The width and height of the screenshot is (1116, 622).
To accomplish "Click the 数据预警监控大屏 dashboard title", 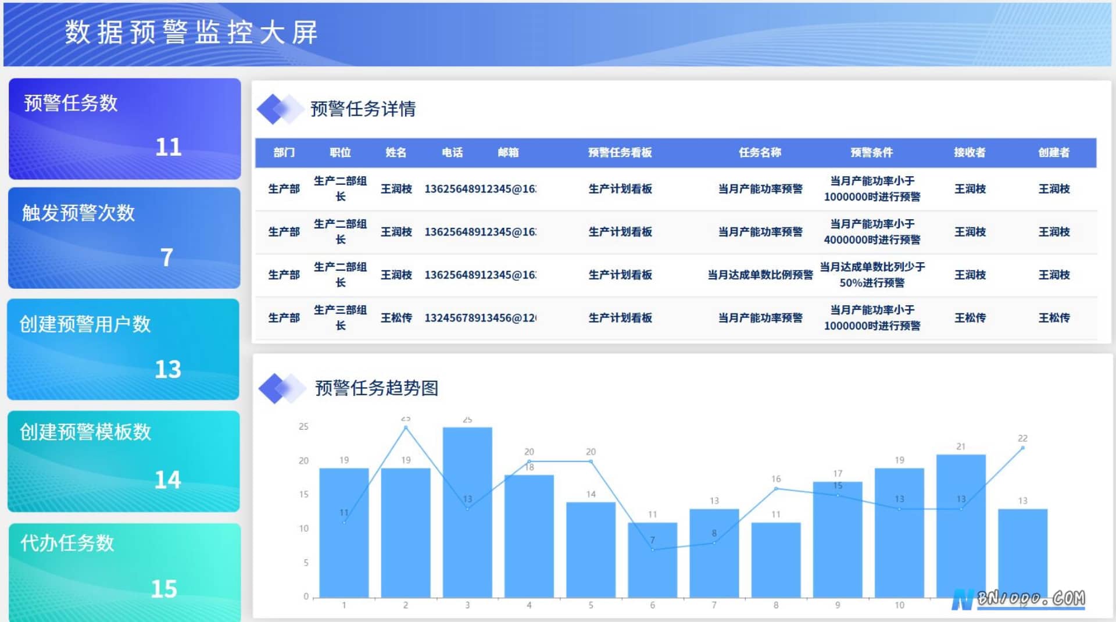I will 191,32.
